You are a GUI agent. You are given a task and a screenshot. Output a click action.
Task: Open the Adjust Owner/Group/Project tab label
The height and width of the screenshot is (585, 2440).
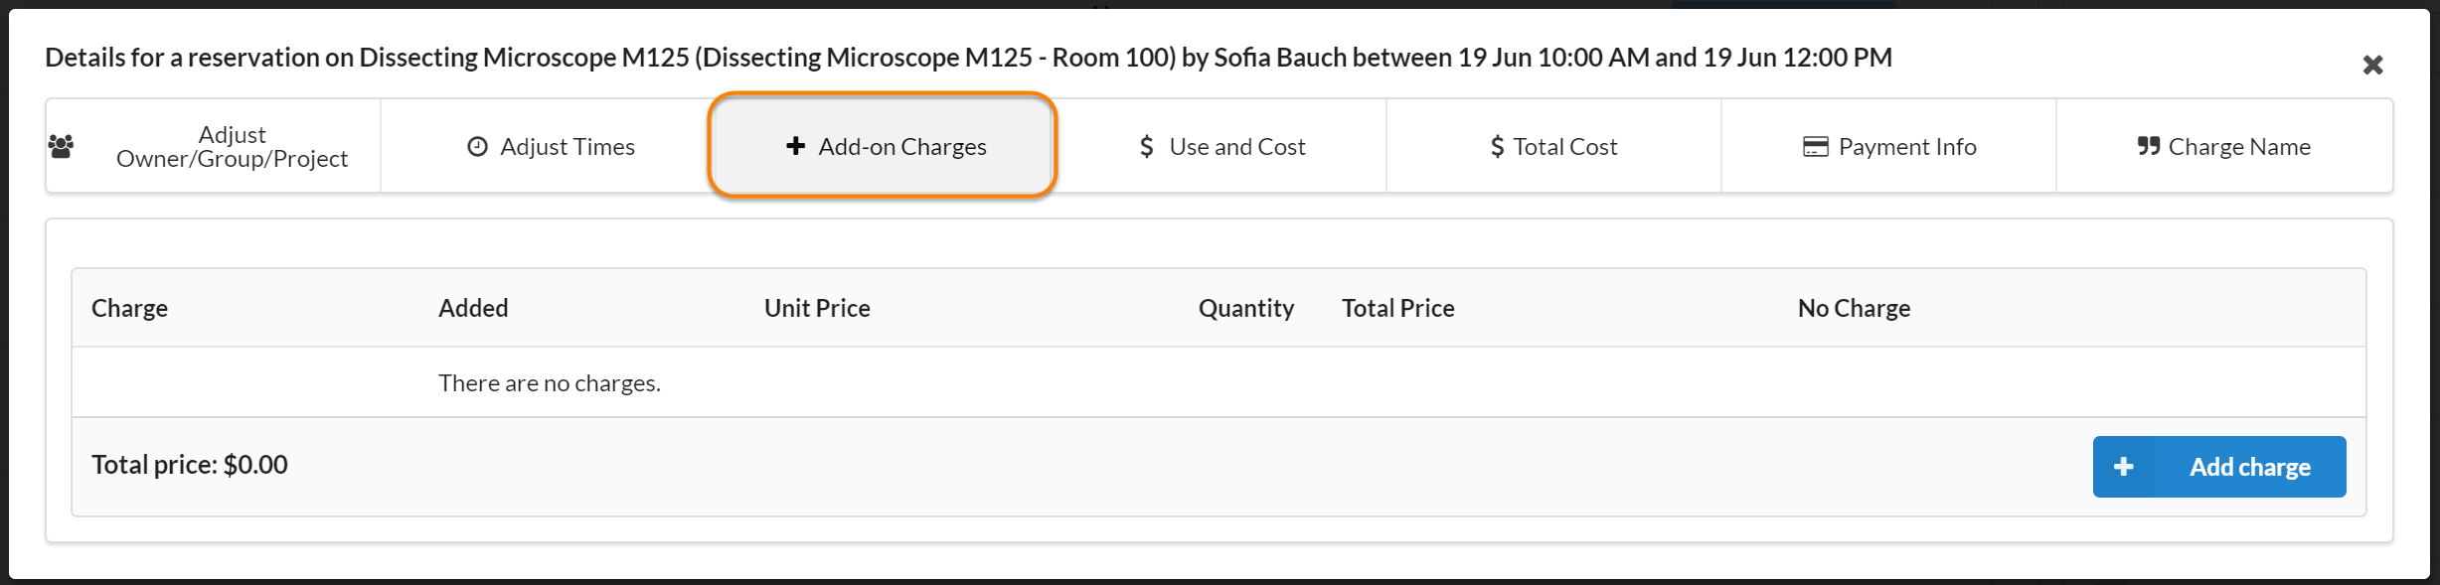tap(232, 147)
